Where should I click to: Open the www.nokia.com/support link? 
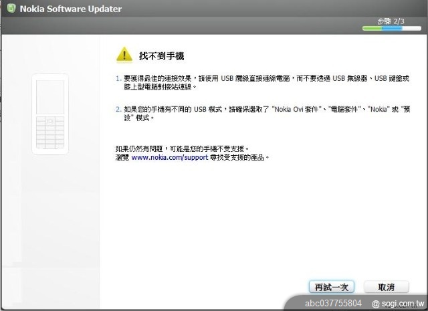pyautogui.click(x=169, y=158)
